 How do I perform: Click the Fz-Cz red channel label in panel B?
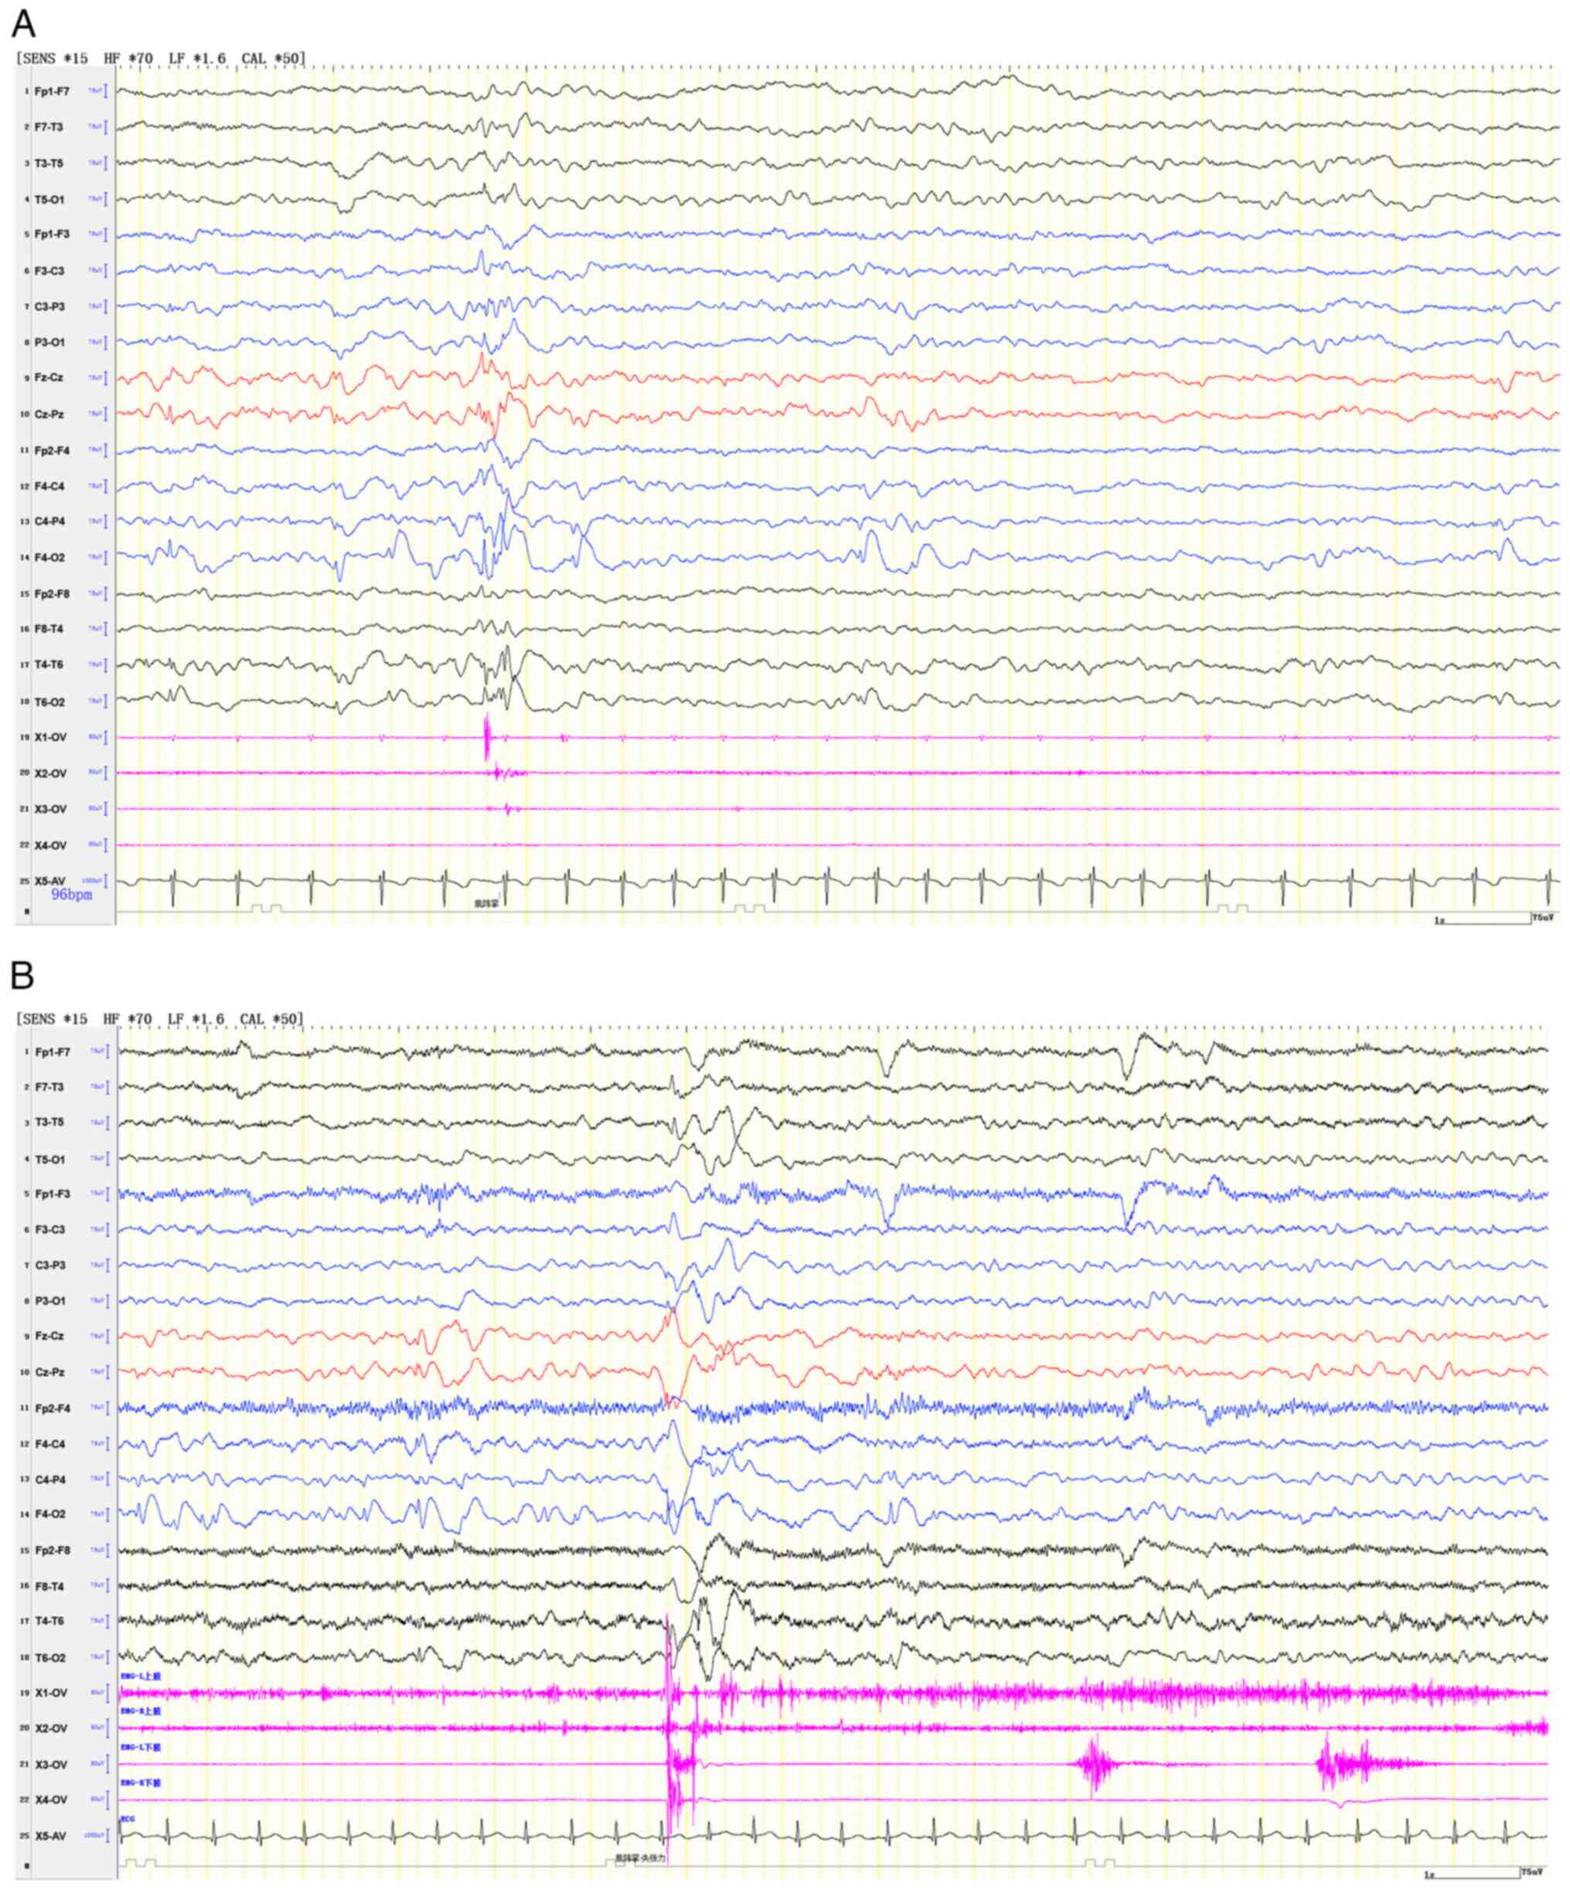[x=49, y=1337]
